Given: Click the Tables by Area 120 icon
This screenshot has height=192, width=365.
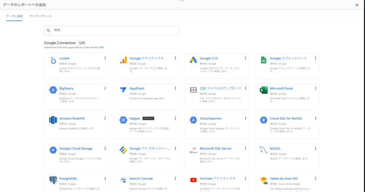Looking at the screenshot, I should pyautogui.click(x=263, y=180).
